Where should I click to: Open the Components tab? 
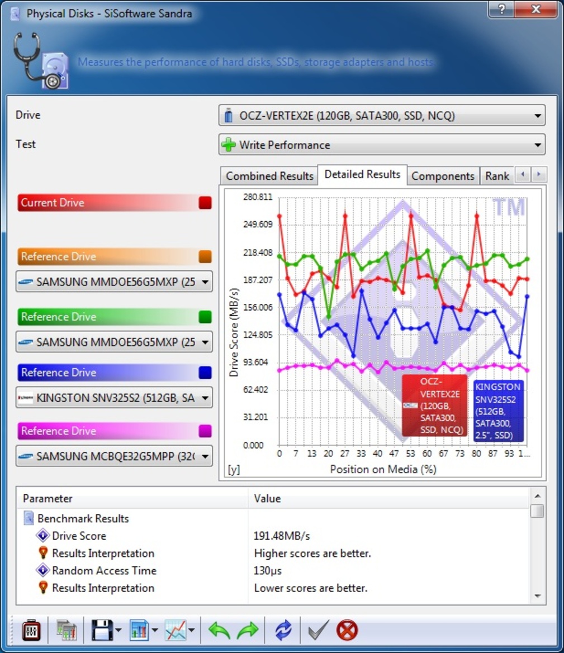[x=443, y=176]
